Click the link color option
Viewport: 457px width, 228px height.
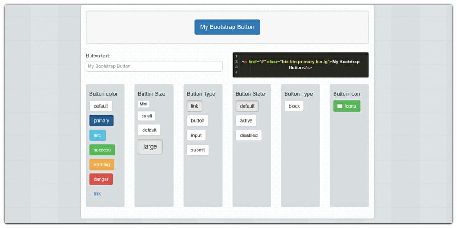97,194
